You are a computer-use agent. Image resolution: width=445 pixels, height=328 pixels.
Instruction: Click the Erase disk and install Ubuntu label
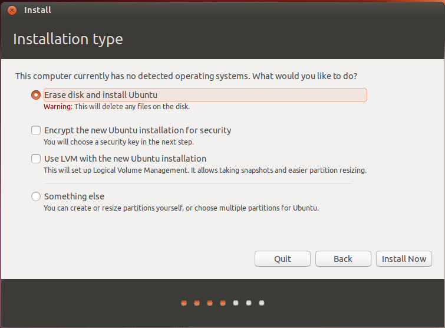click(x=205, y=95)
